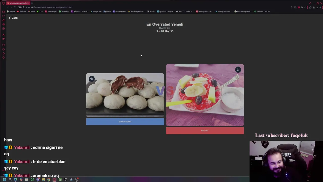This screenshot has height=182, width=323.
Task: Open Stripe Express bookmark
Action: pyautogui.click(x=119, y=11)
